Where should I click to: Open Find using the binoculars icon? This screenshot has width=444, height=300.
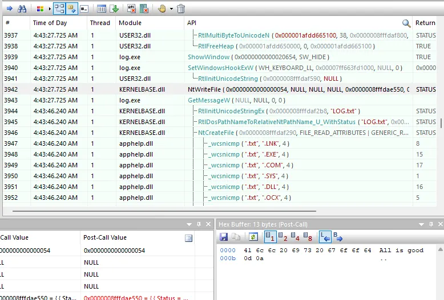(x=22, y=9)
